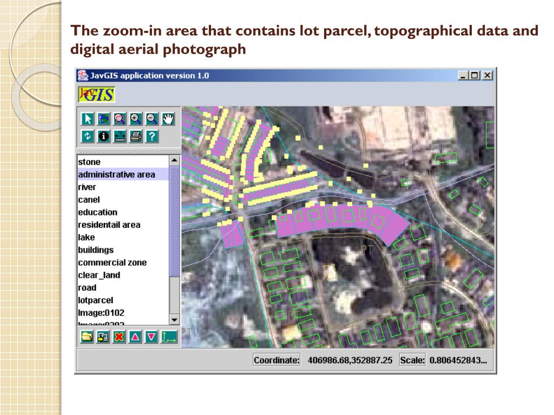554x415 pixels.
Task: Click layer list scroll up arrow
Action: click(x=174, y=160)
